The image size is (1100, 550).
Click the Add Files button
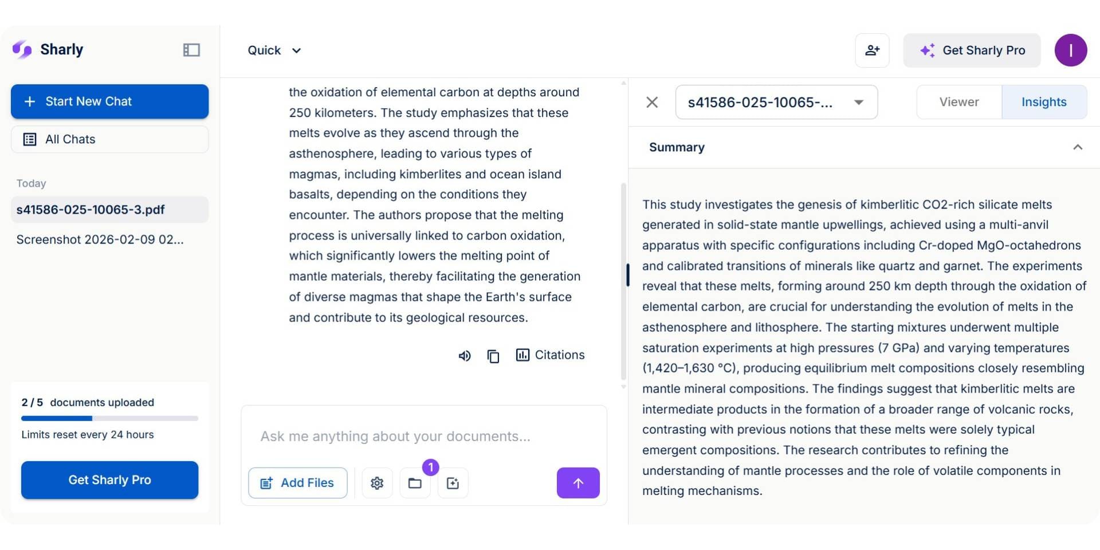coord(297,483)
